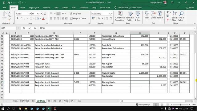Viewport: 197px width, 111px height.
Task: Click the Undo arrow icon
Action: [x=9, y=2]
